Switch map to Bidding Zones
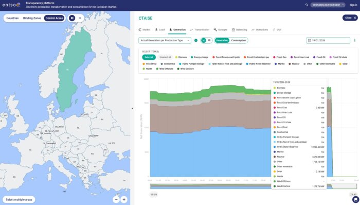Image resolution: width=360 pixels, height=205 pixels. point(32,18)
